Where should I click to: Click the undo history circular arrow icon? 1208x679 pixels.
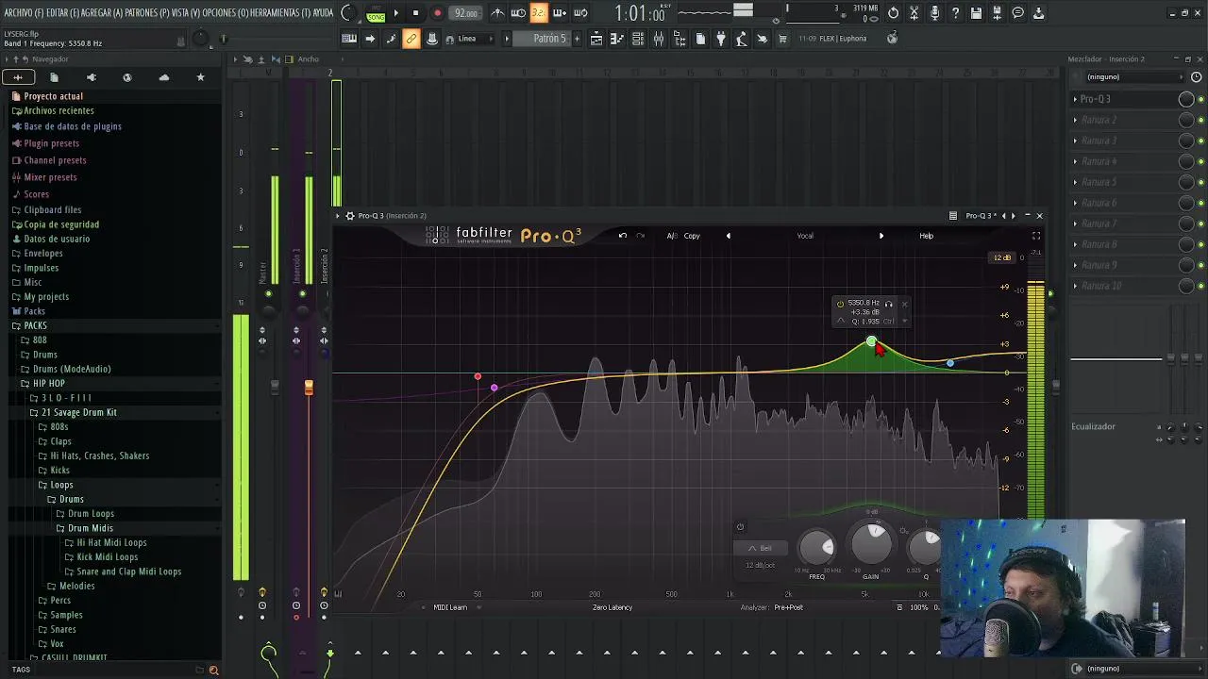[893, 13]
